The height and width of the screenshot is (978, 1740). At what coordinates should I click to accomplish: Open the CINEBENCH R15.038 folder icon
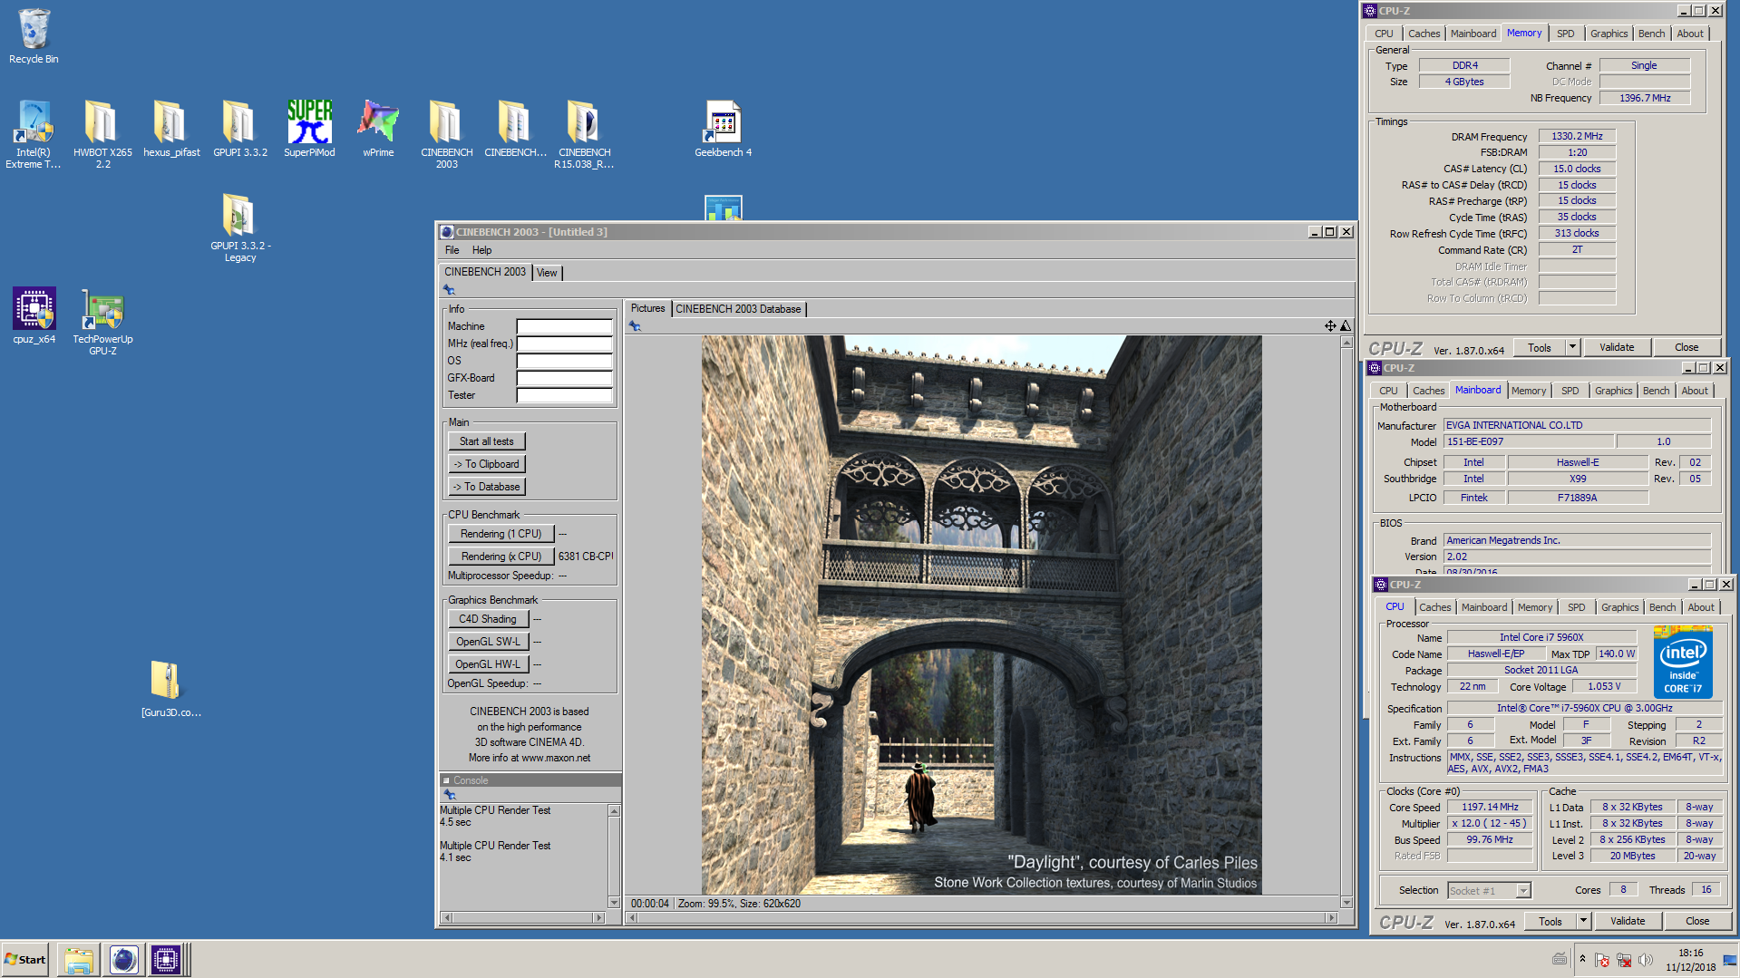click(x=584, y=134)
